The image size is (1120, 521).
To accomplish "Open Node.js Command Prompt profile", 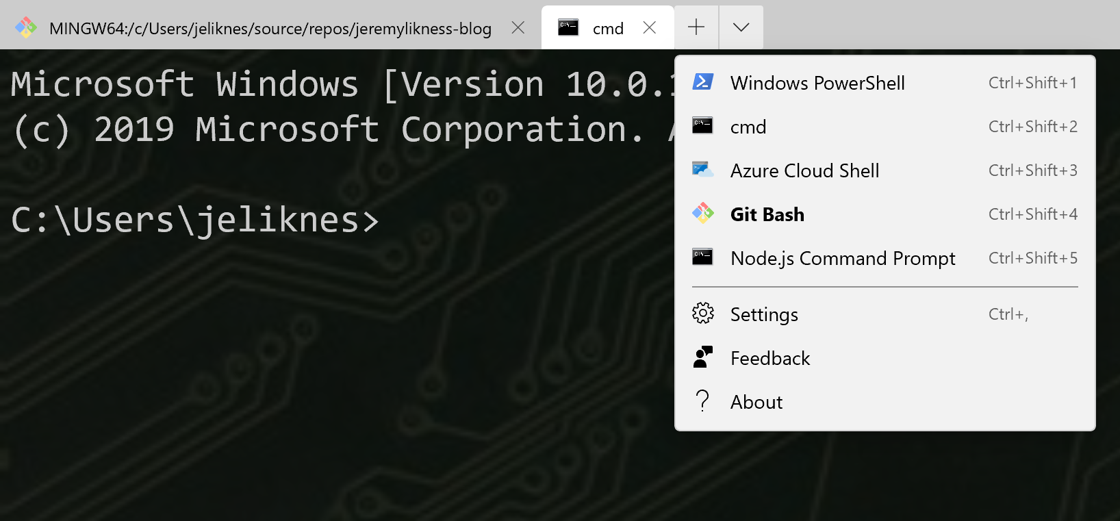I will 885,257.
